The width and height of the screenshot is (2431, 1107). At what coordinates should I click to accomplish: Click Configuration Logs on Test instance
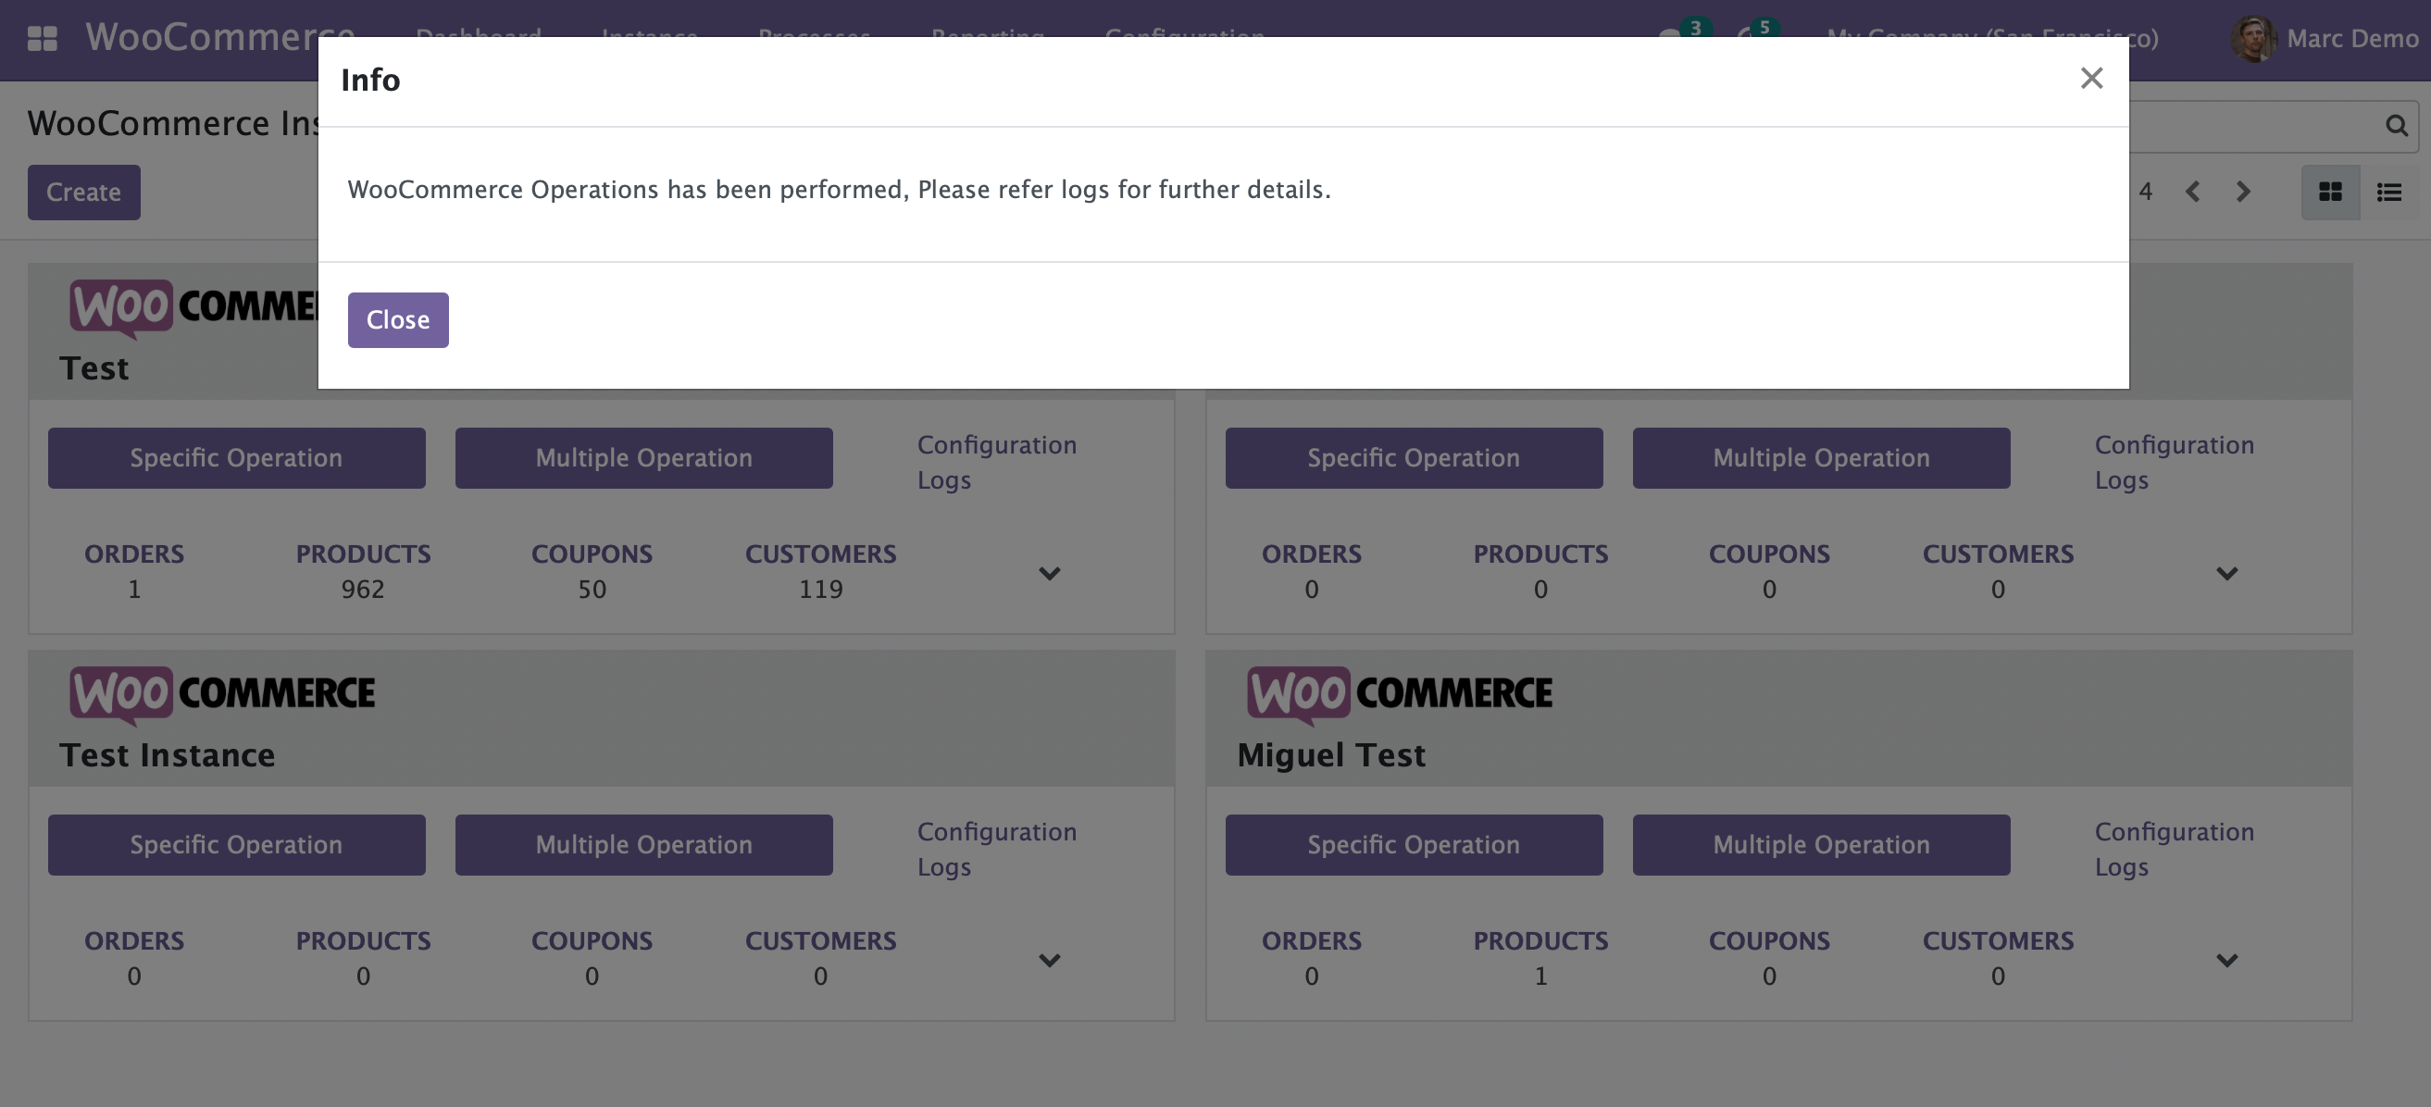point(996,462)
